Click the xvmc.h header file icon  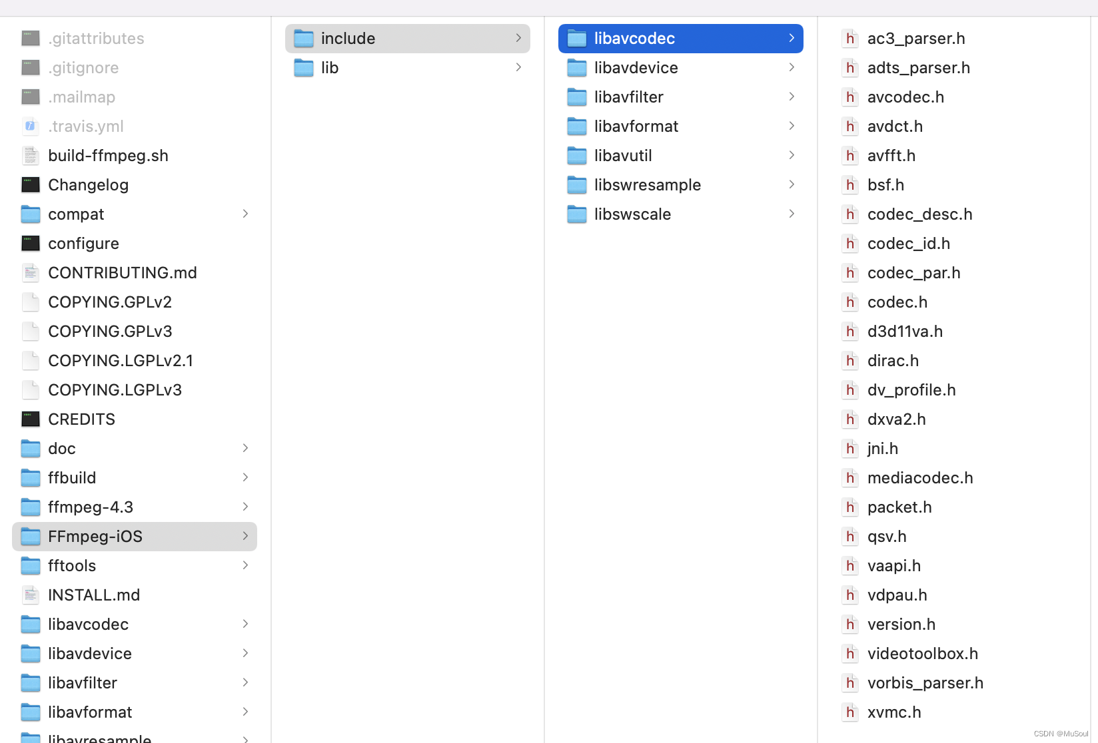tap(850, 712)
